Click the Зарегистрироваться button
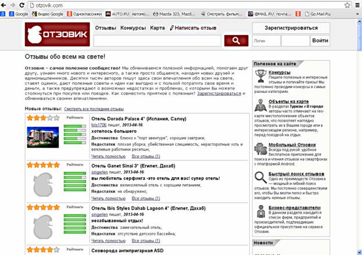This screenshot has height=255, width=362. click(291, 28)
